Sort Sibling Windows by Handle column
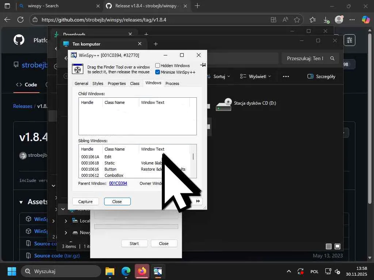 [91, 149]
